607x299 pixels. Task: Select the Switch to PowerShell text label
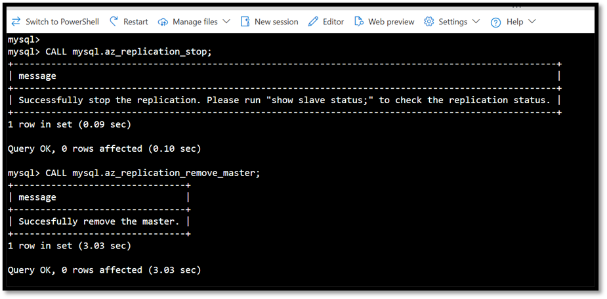click(x=62, y=22)
